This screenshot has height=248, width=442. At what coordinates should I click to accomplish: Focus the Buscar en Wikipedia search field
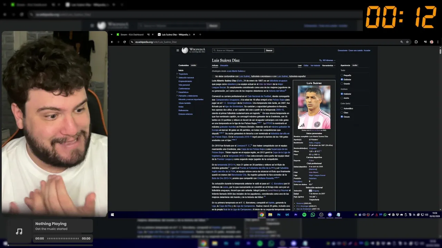pyautogui.click(x=238, y=50)
